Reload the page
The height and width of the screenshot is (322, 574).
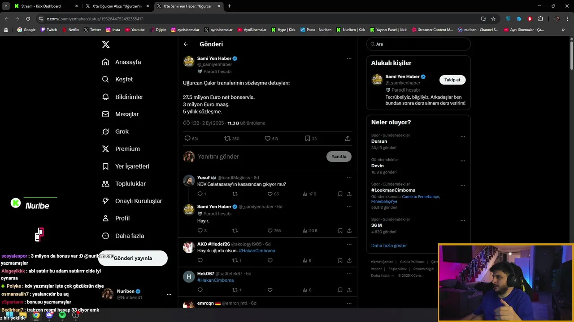pos(28,19)
